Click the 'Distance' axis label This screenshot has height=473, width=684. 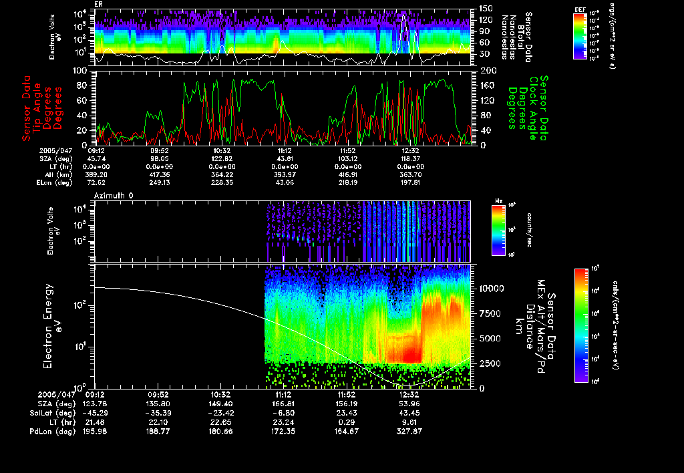(530, 327)
